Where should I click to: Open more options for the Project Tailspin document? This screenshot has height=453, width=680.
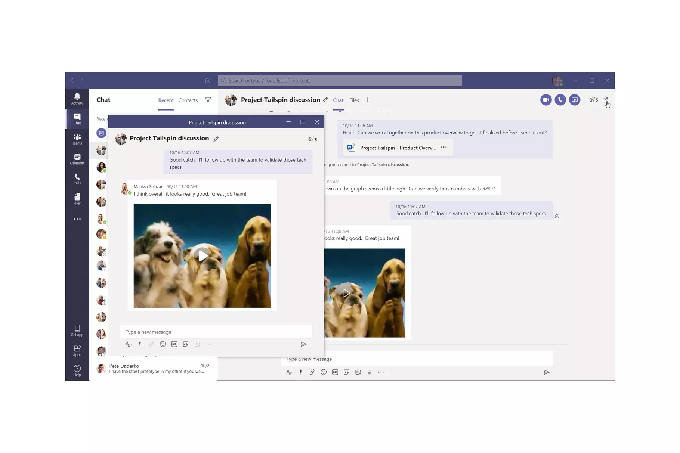[x=444, y=148]
